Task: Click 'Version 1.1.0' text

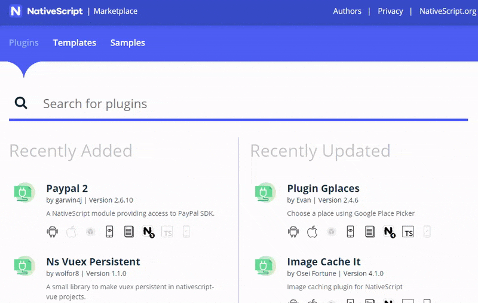Action: click(x=106, y=274)
